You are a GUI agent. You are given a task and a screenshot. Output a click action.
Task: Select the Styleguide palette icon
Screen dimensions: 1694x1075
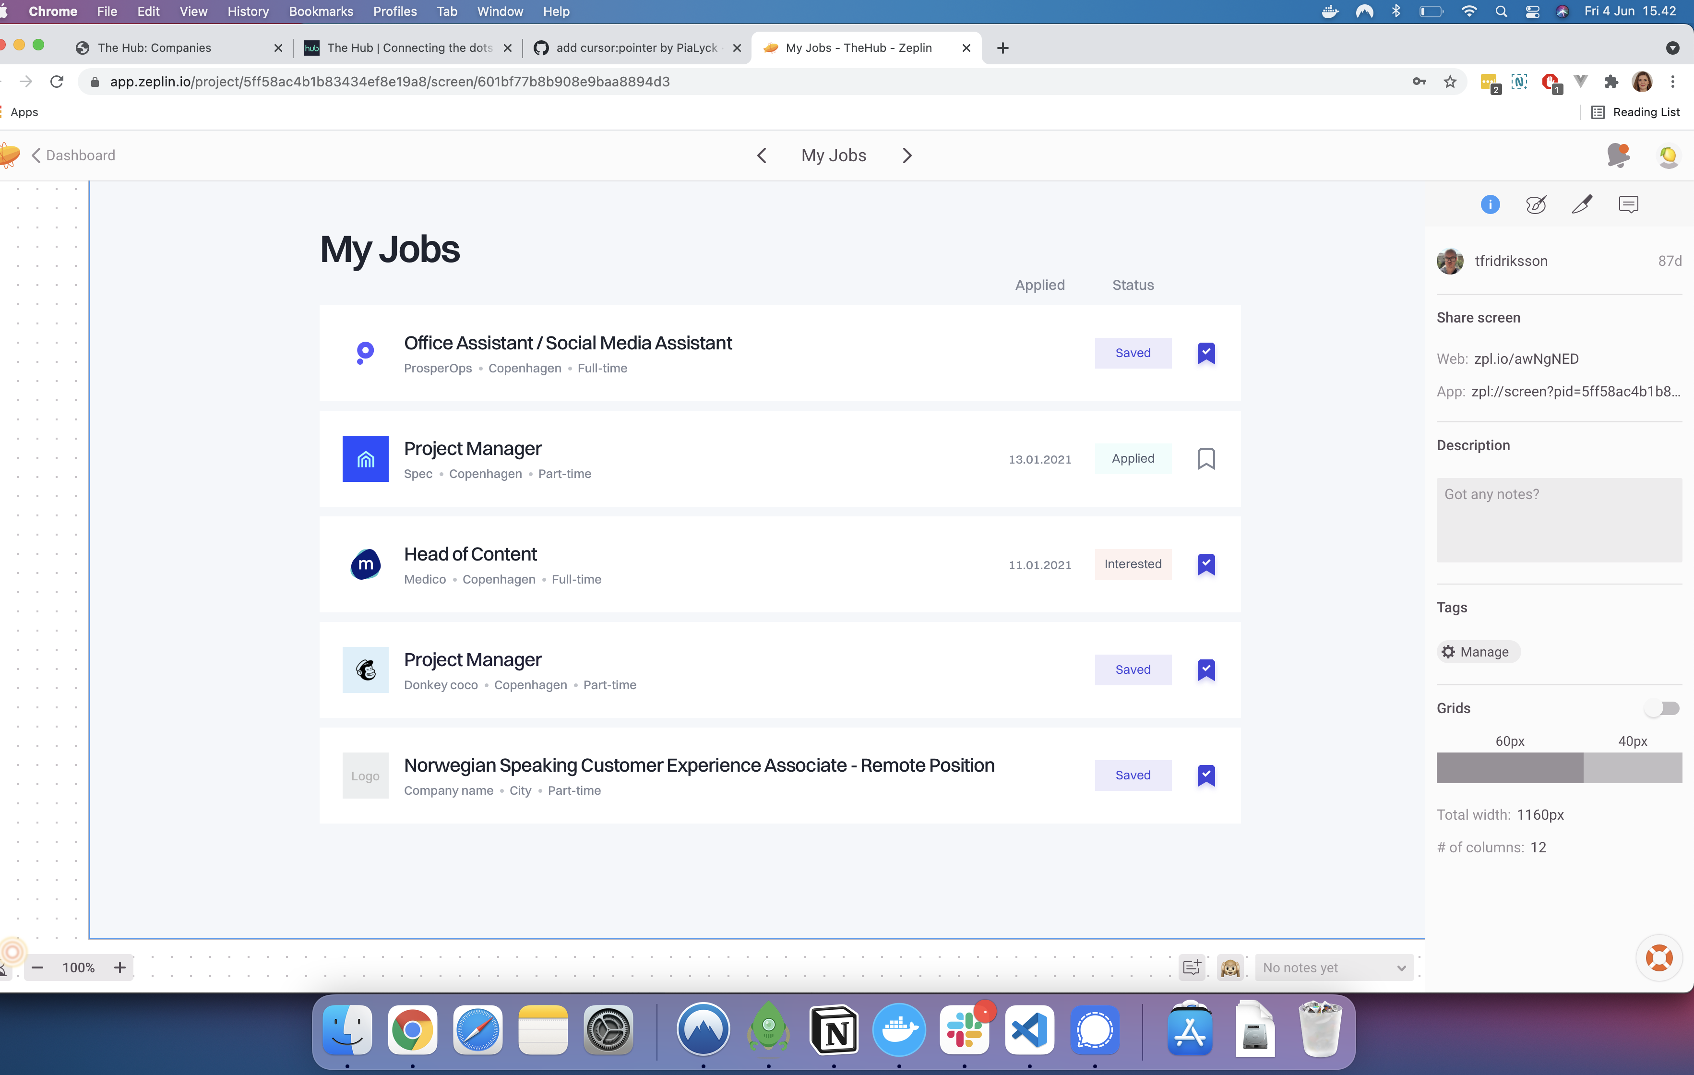1536,205
